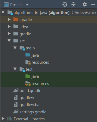Expand the External Libraries node

pos(3,118)
